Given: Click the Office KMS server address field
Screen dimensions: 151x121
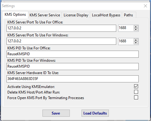Looking at the screenshot, I should point(61,28).
